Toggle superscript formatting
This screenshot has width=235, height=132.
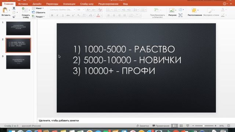tap(73, 15)
